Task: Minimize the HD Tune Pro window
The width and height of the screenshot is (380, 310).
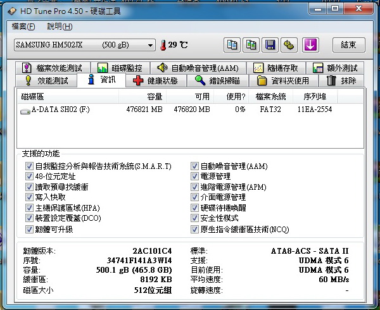Action: (318, 9)
